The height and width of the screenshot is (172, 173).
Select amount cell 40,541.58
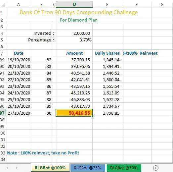click(x=74, y=73)
